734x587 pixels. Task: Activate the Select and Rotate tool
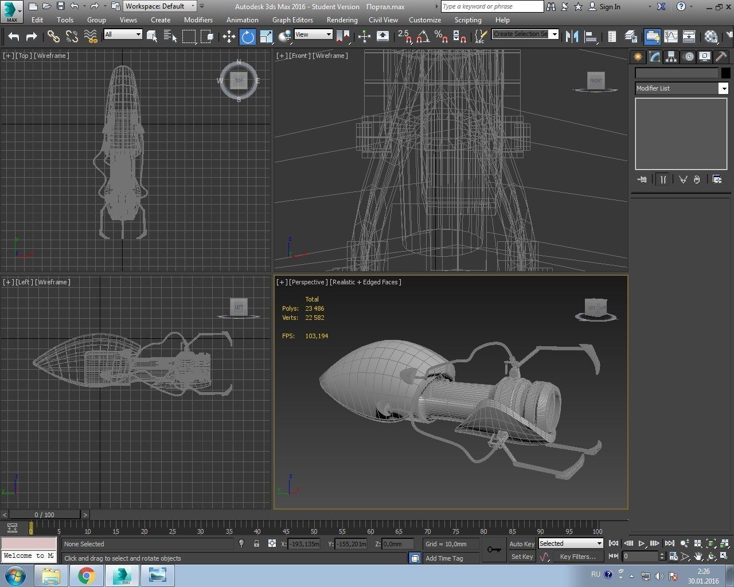248,37
